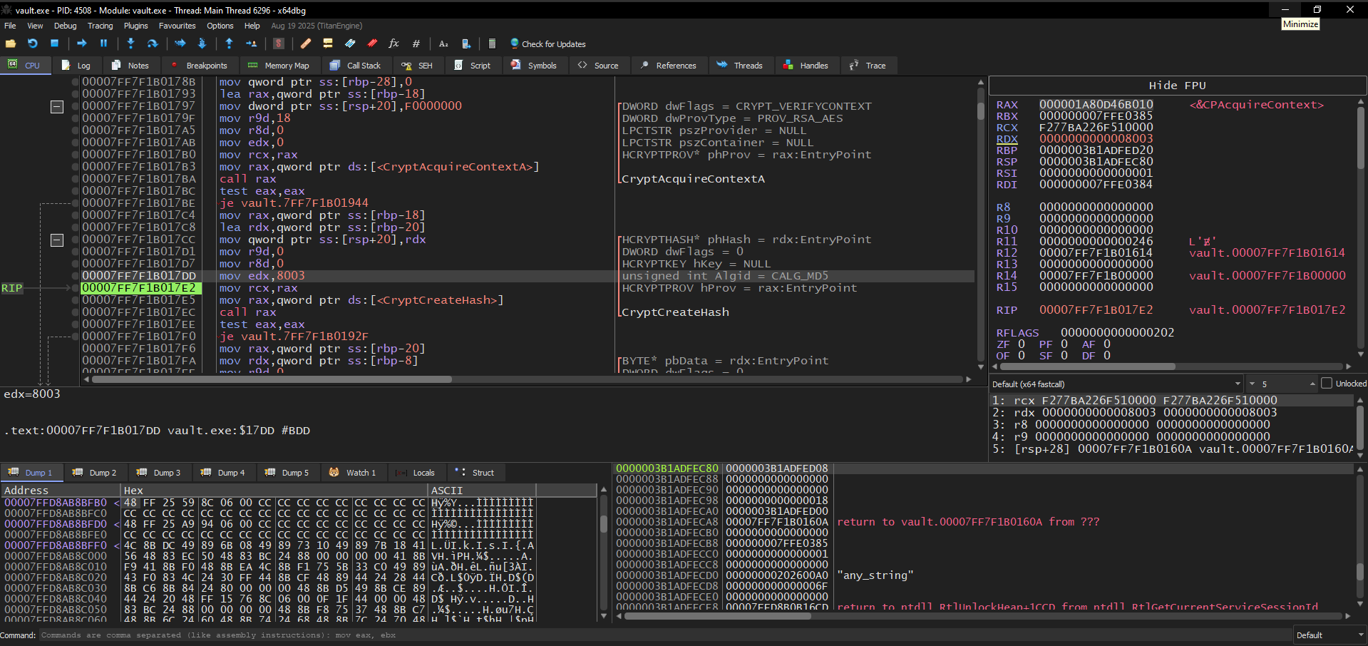Stop debugging with the blue square icon
Screen dimensions: 1368x646
(x=54, y=43)
